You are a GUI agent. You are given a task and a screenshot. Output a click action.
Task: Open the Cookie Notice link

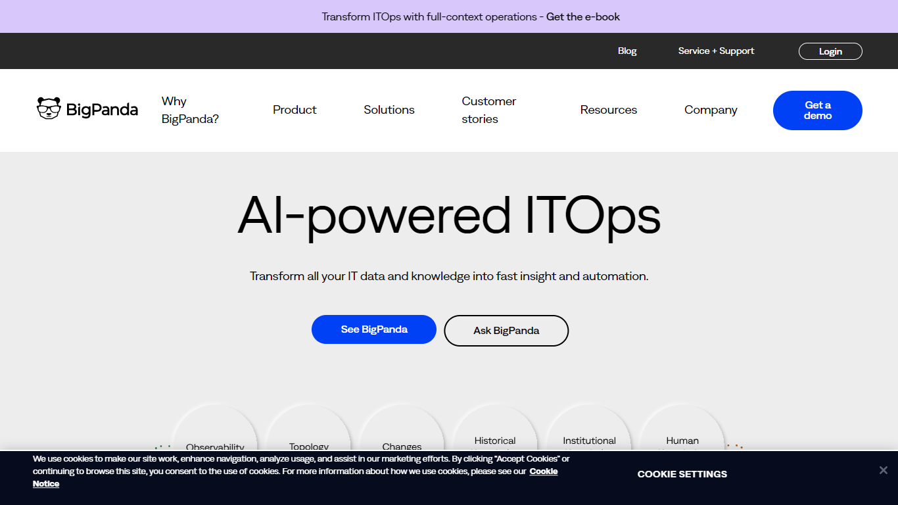(295, 477)
